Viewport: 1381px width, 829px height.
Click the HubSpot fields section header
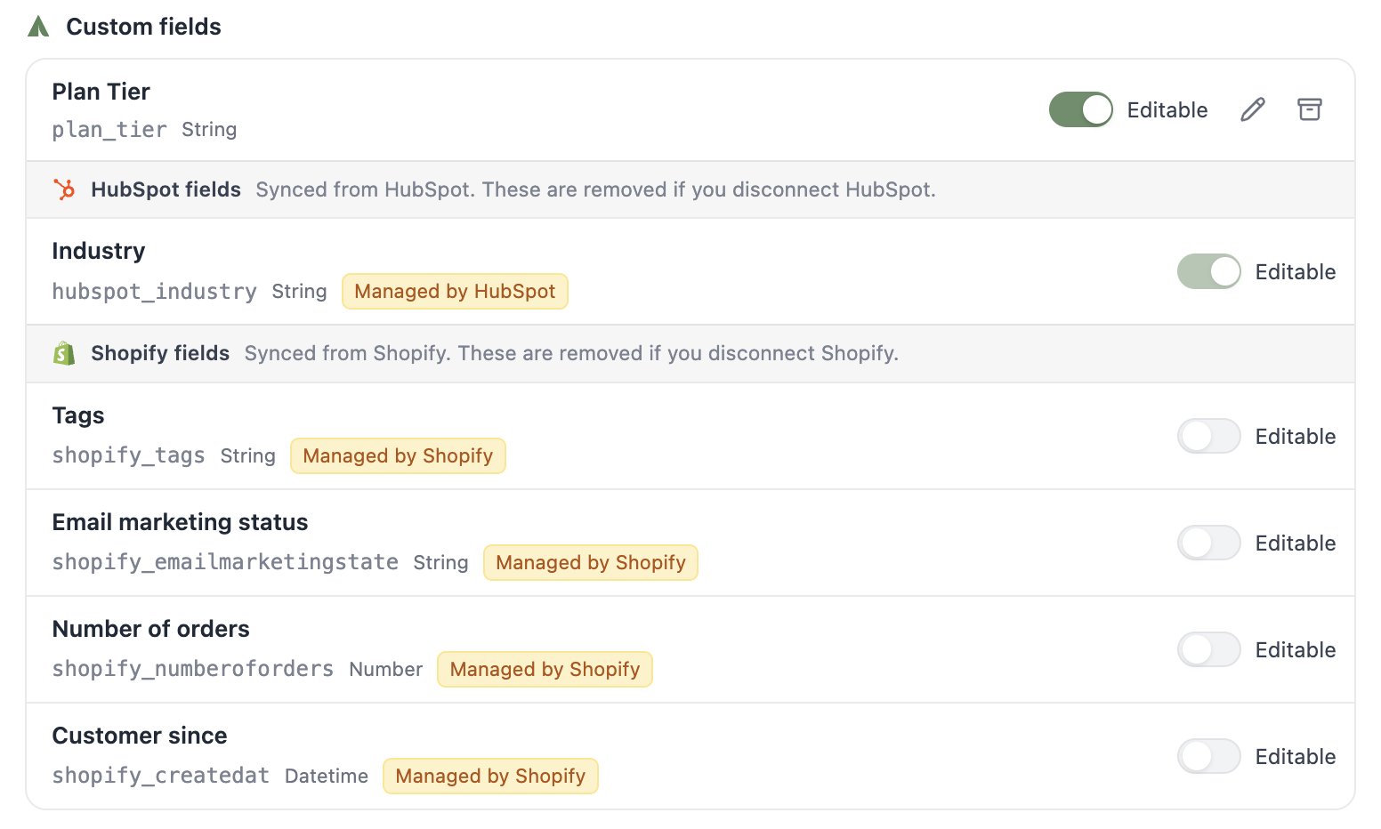tap(690, 189)
